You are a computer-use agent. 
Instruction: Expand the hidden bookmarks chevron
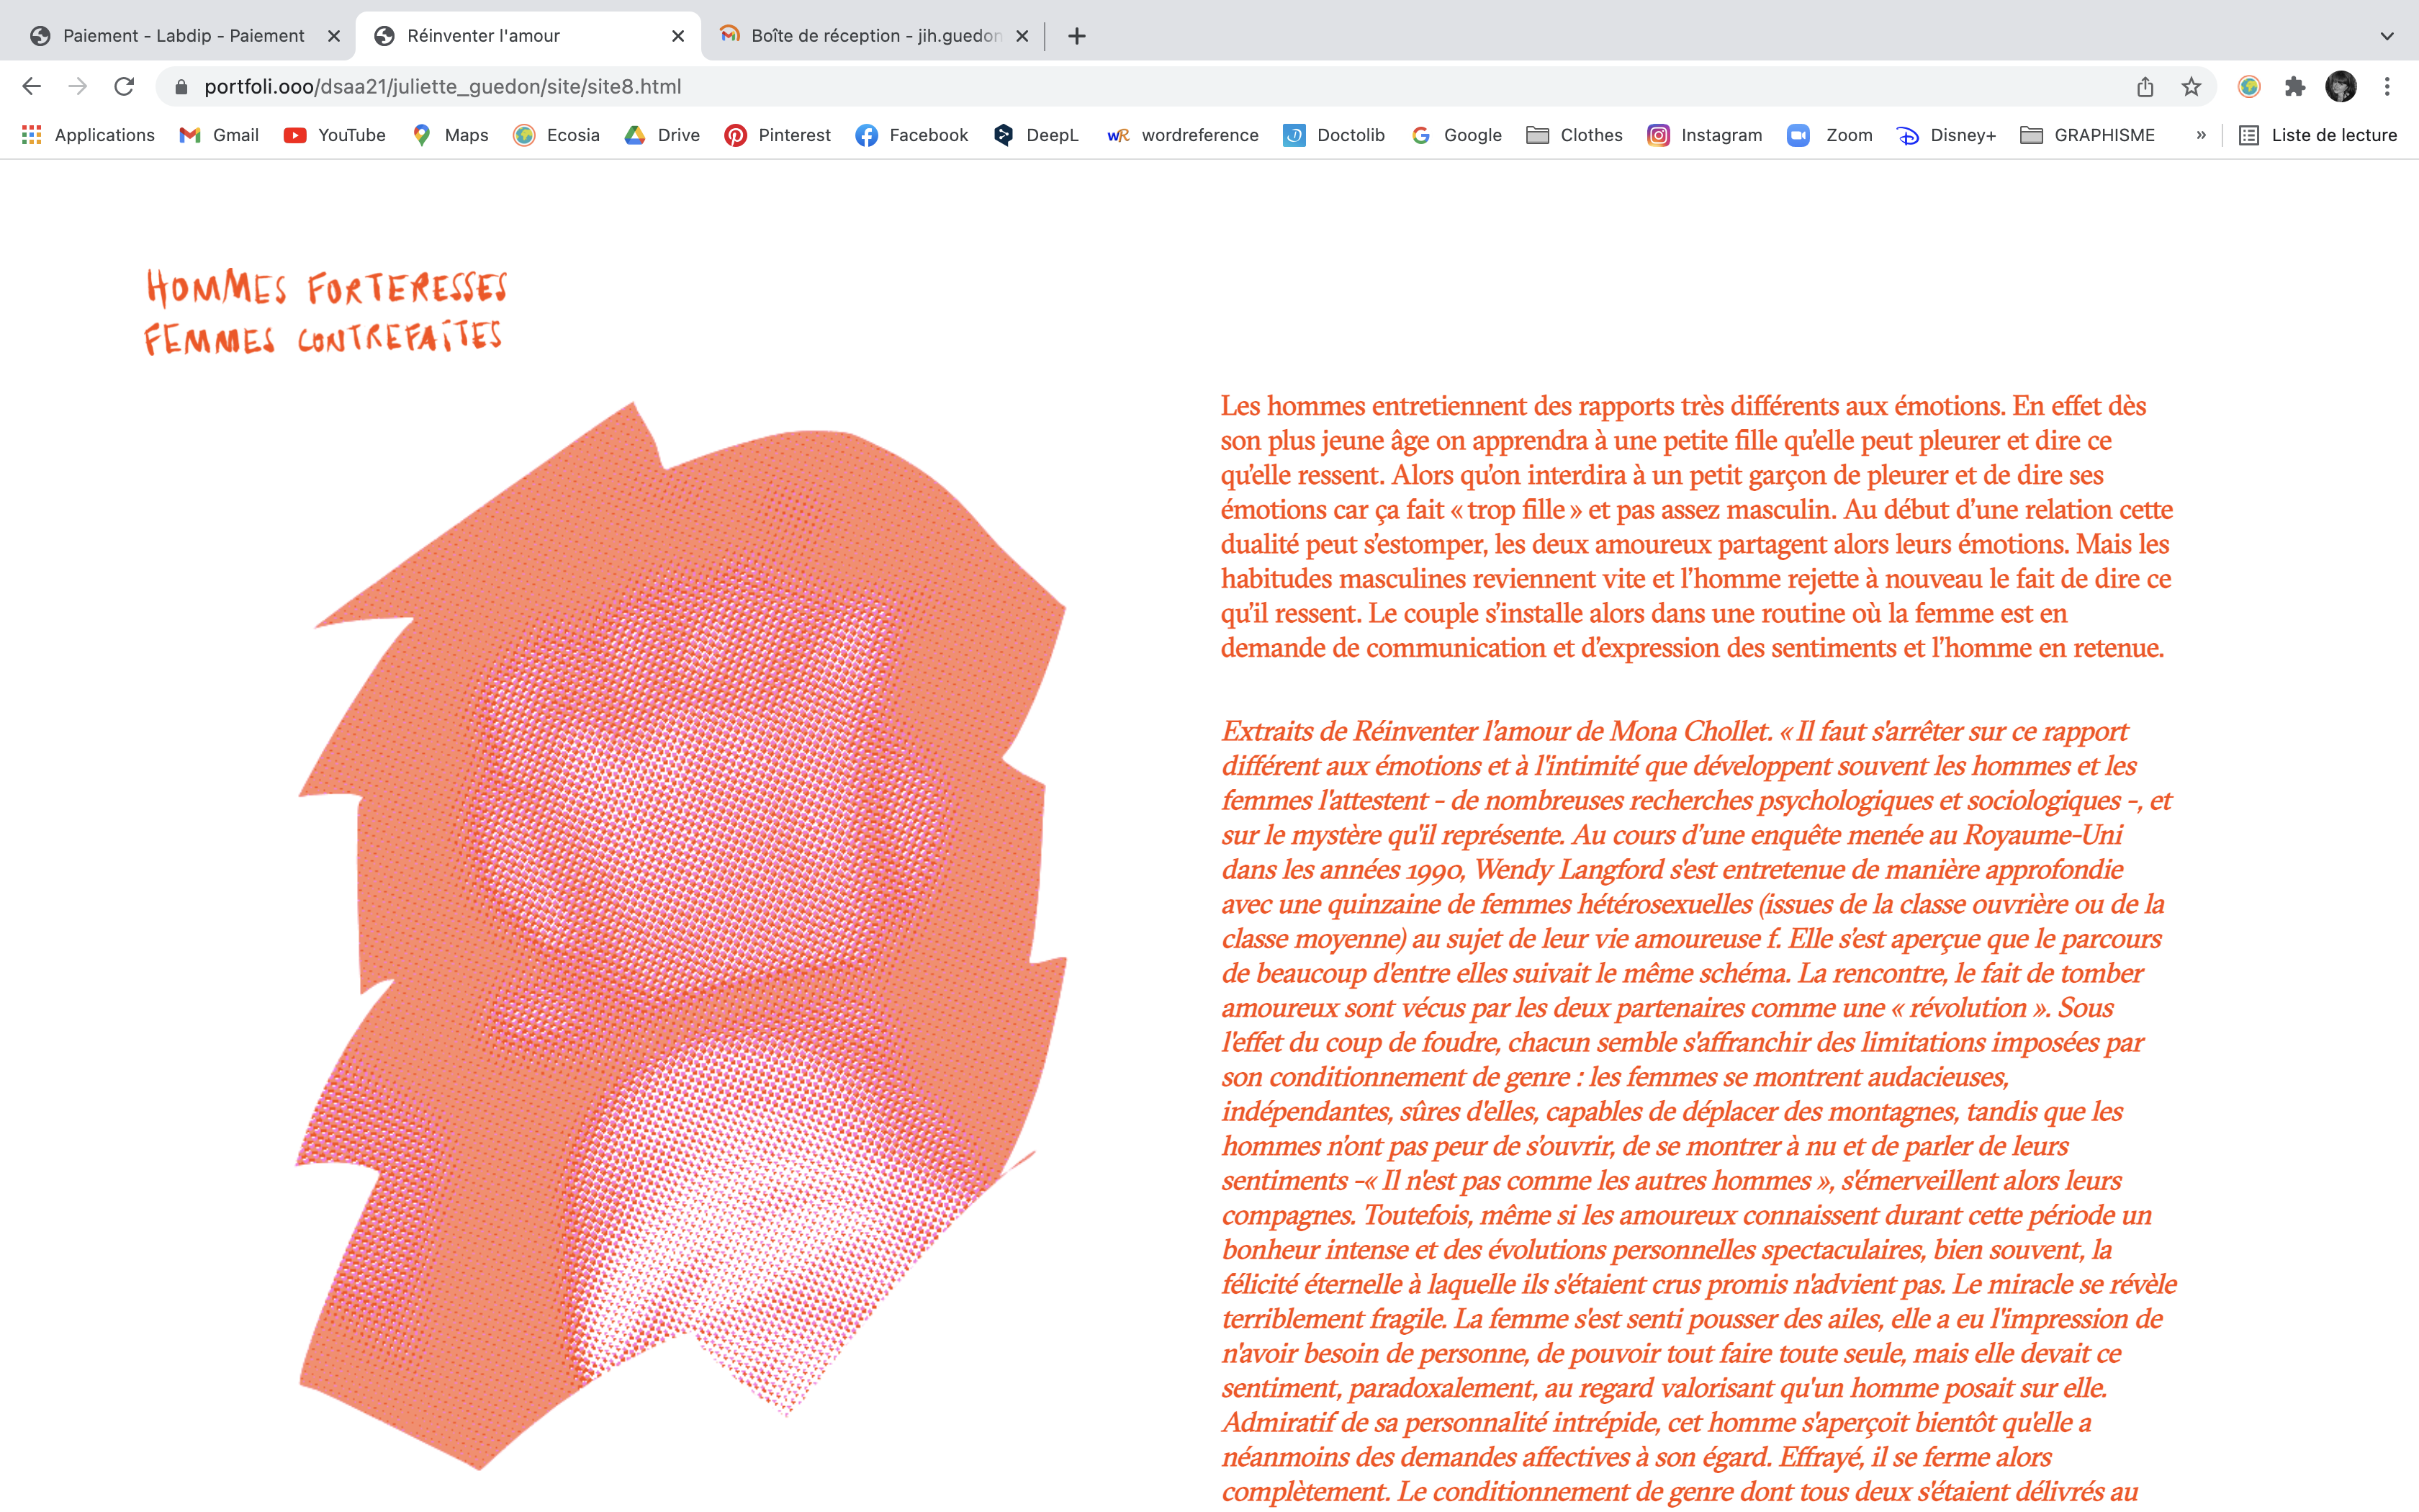2201,135
